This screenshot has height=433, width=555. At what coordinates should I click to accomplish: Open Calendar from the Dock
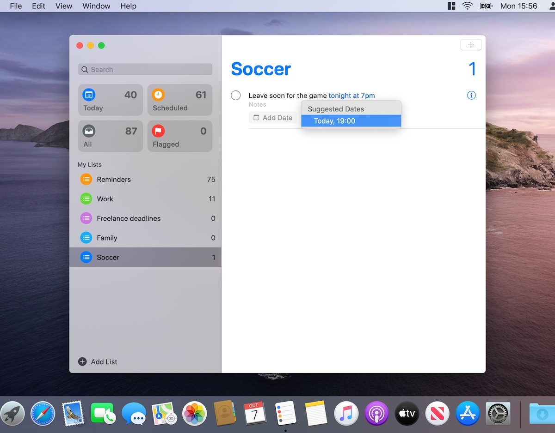tap(255, 413)
